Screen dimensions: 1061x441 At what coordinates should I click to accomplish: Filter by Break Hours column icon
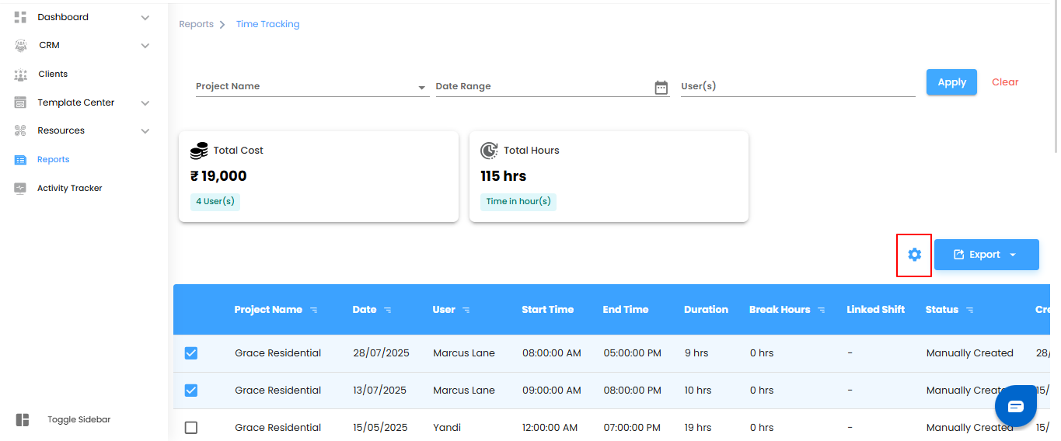822,310
